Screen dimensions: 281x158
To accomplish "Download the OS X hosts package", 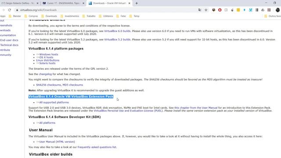I will (45, 57).
